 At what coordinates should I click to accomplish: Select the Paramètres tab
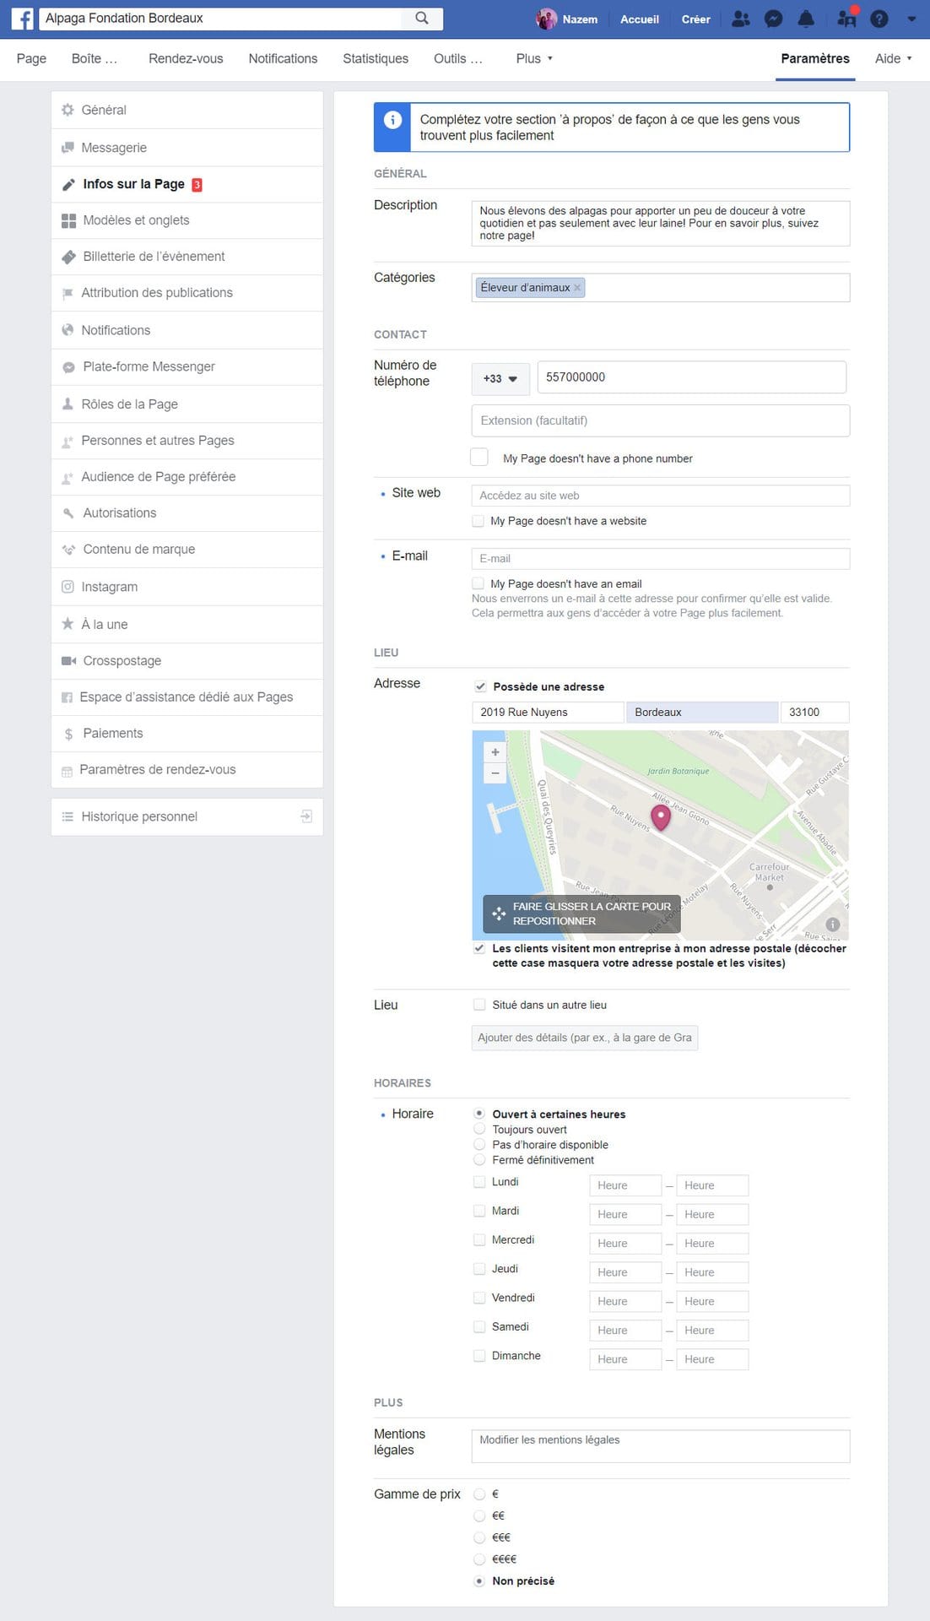tap(815, 58)
